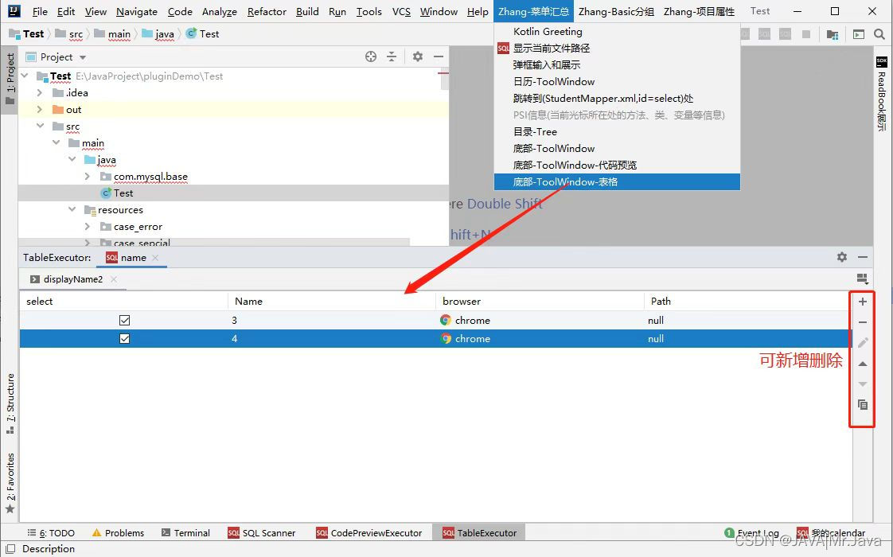Image resolution: width=893 pixels, height=557 pixels.
Task: Open the Structure side tool window
Action: tap(10, 403)
